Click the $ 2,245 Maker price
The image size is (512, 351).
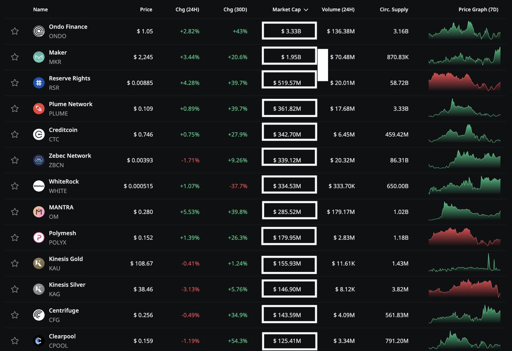point(143,57)
